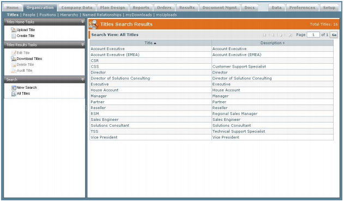Open the Preferences tab
The width and height of the screenshot is (344, 202).
click(x=303, y=8)
